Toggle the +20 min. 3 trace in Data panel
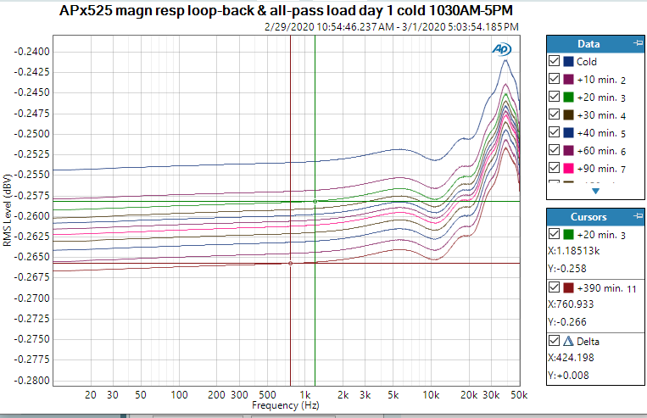Image resolution: width=647 pixels, height=418 pixels. (x=554, y=97)
